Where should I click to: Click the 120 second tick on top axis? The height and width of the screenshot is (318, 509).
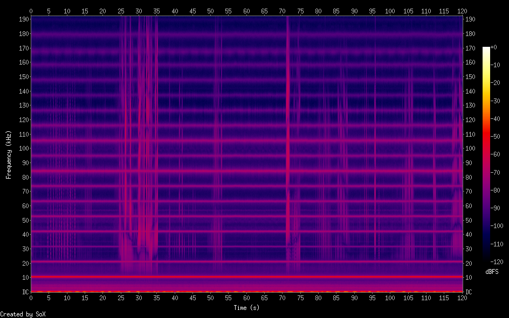coord(462,11)
